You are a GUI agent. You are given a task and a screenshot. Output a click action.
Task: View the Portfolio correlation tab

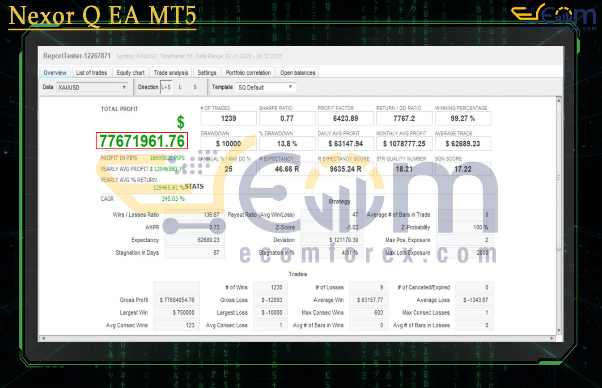248,73
